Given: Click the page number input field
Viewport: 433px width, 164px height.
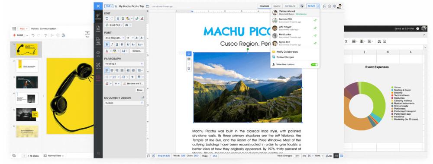Looking at the screenshot, I should click(x=211, y=156).
